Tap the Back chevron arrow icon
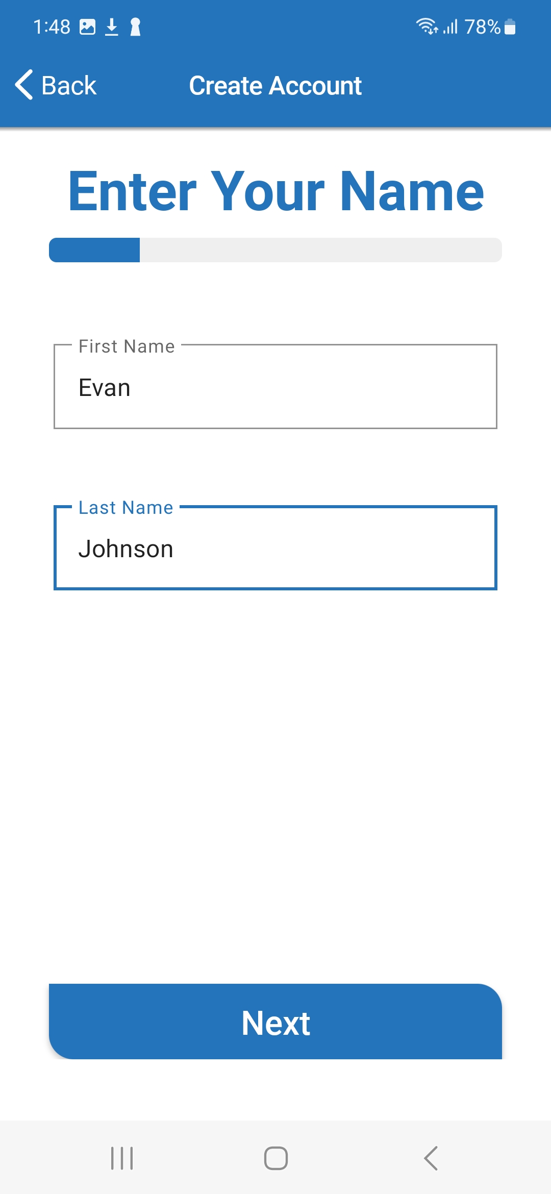The height and width of the screenshot is (1194, 551). click(x=24, y=85)
